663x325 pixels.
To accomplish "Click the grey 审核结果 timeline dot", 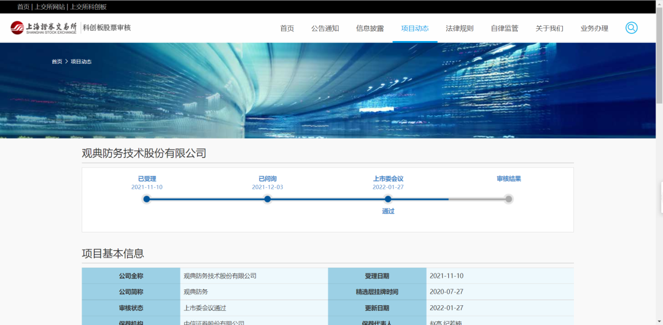I will point(509,199).
